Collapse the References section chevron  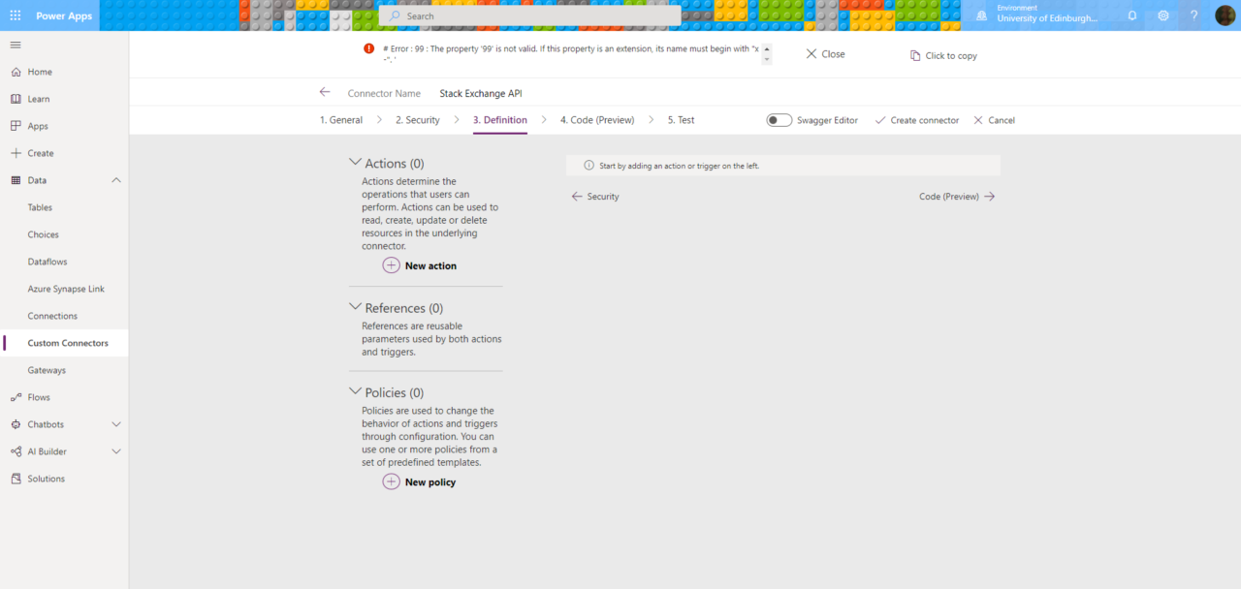point(355,307)
